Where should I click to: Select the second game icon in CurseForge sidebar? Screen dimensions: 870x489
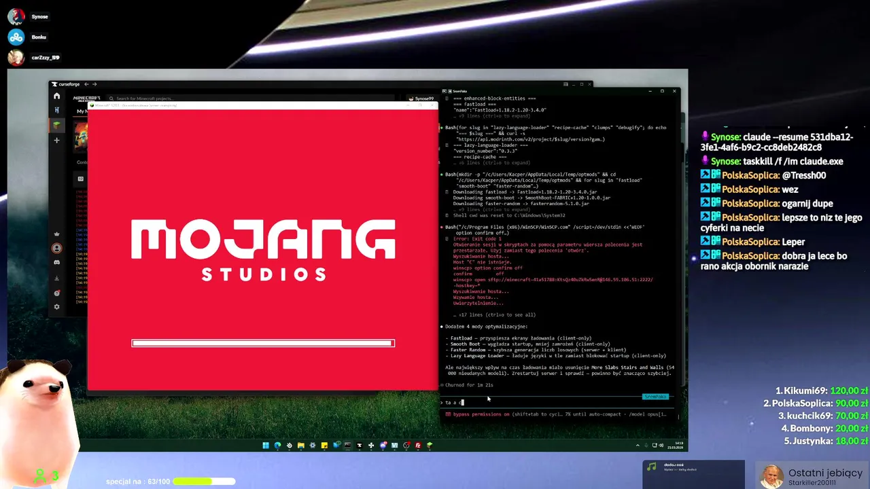coord(56,109)
